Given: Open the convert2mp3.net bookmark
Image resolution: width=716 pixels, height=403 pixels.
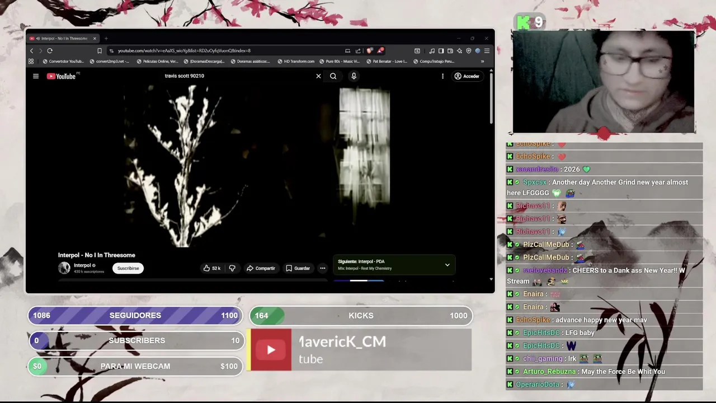Looking at the screenshot, I should tap(110, 62).
